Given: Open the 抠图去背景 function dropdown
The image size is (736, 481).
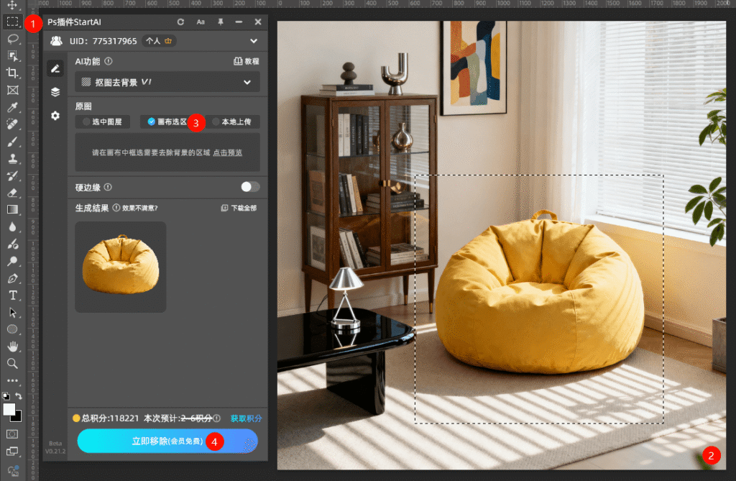Looking at the screenshot, I should (x=167, y=83).
